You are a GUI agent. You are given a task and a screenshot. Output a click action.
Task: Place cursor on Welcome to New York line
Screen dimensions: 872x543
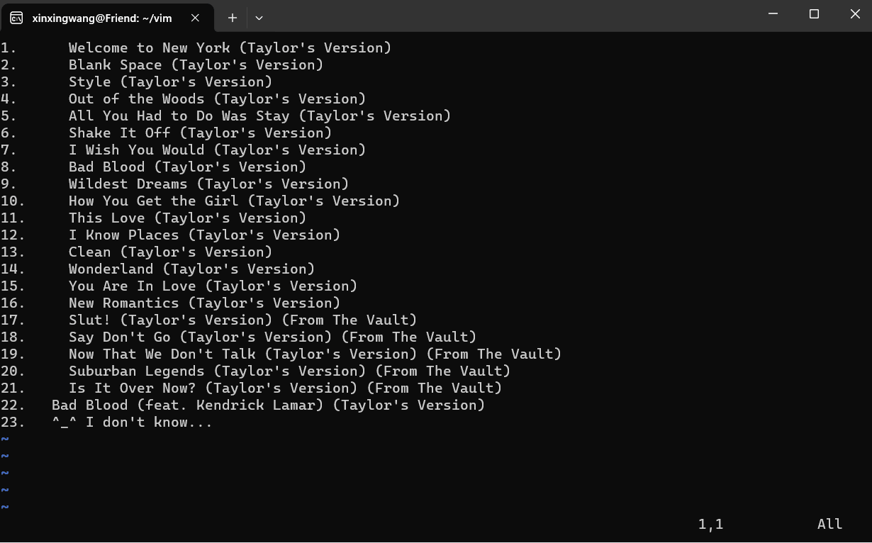point(230,47)
